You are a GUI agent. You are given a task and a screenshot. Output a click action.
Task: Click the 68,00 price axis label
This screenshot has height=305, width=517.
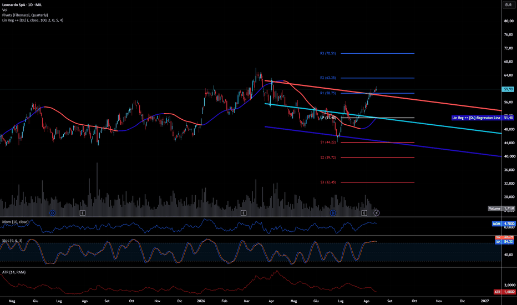(x=509, y=62)
